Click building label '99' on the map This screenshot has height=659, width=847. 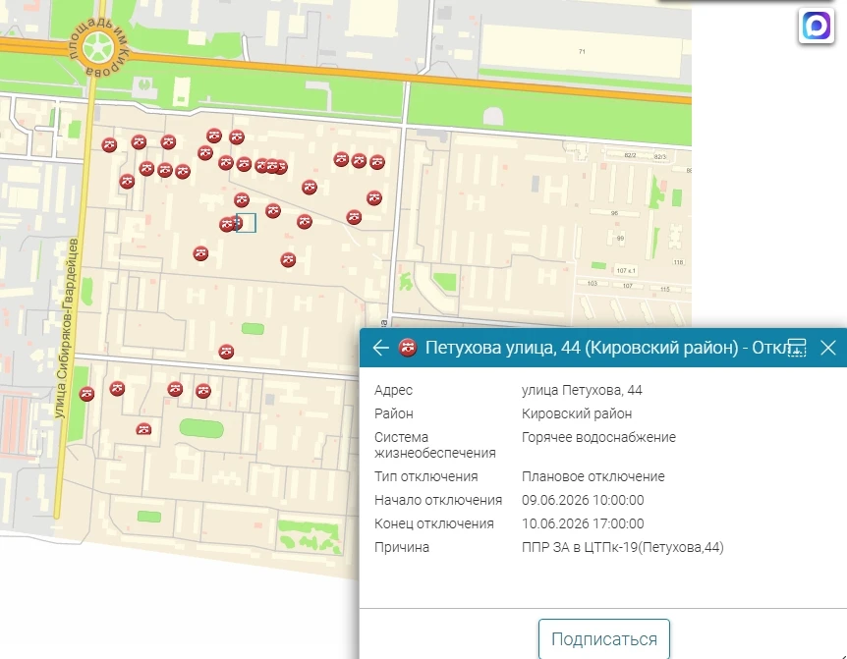[x=620, y=238]
